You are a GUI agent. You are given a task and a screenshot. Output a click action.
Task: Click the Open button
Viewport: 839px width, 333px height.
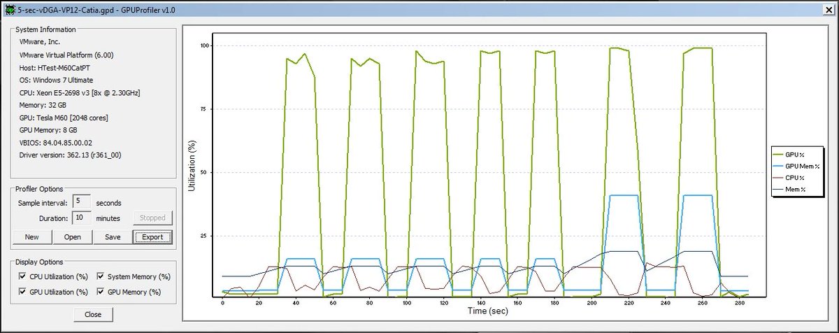click(73, 236)
